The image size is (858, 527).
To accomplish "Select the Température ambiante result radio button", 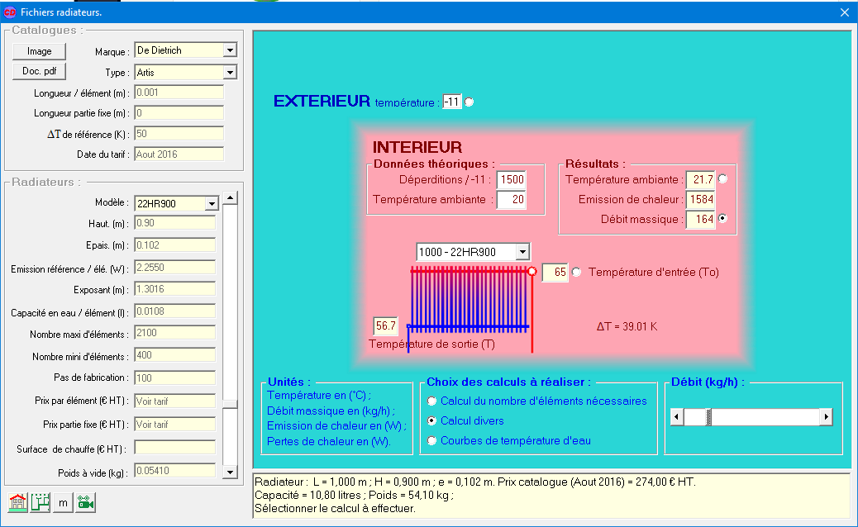I will [723, 179].
